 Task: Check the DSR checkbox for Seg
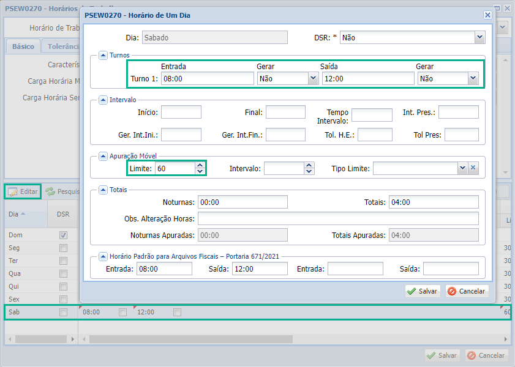pos(63,248)
